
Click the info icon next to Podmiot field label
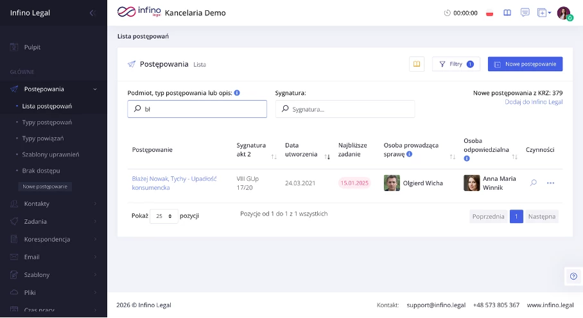pyautogui.click(x=237, y=93)
